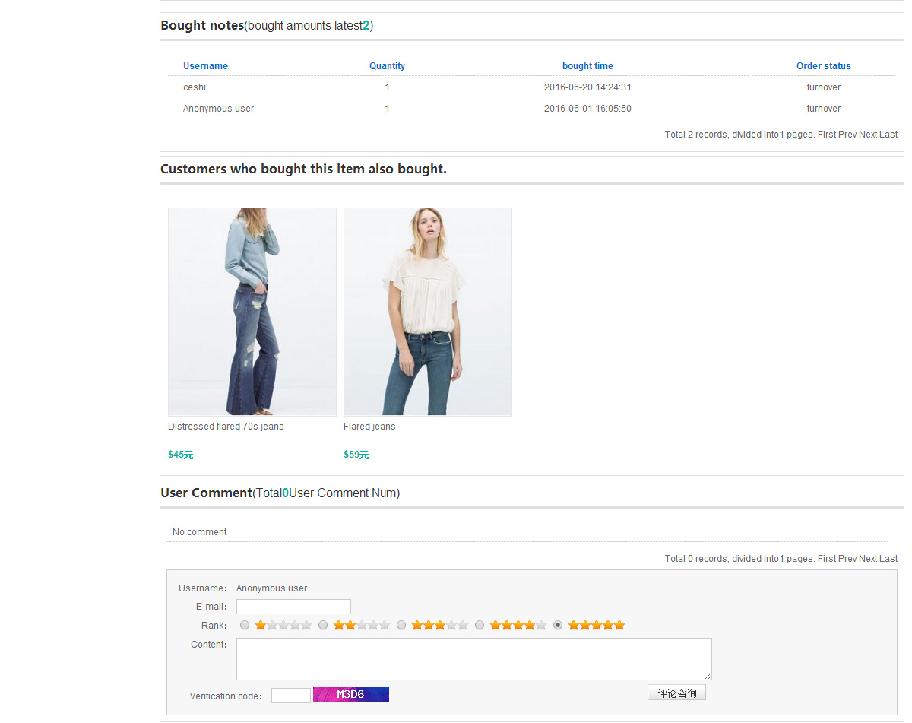Viewport: 912px width, 723px height.
Task: Focus the E-mail input field
Action: pos(293,607)
